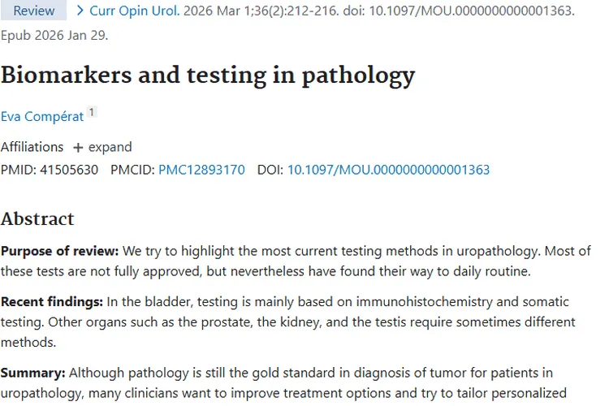Click the Abstract section heading
Image resolution: width=609 pixels, height=406 pixels.
(37, 218)
